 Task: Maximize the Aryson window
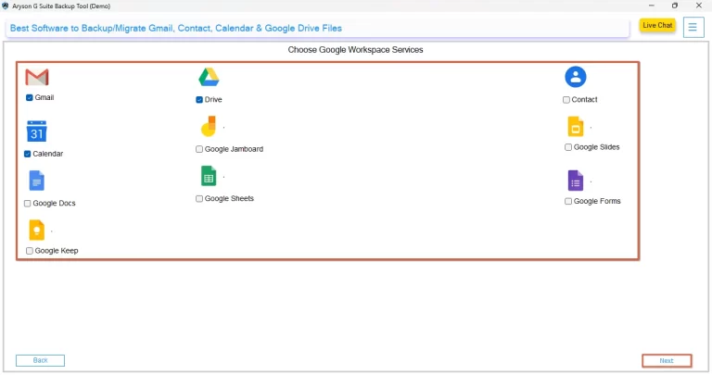coord(675,6)
